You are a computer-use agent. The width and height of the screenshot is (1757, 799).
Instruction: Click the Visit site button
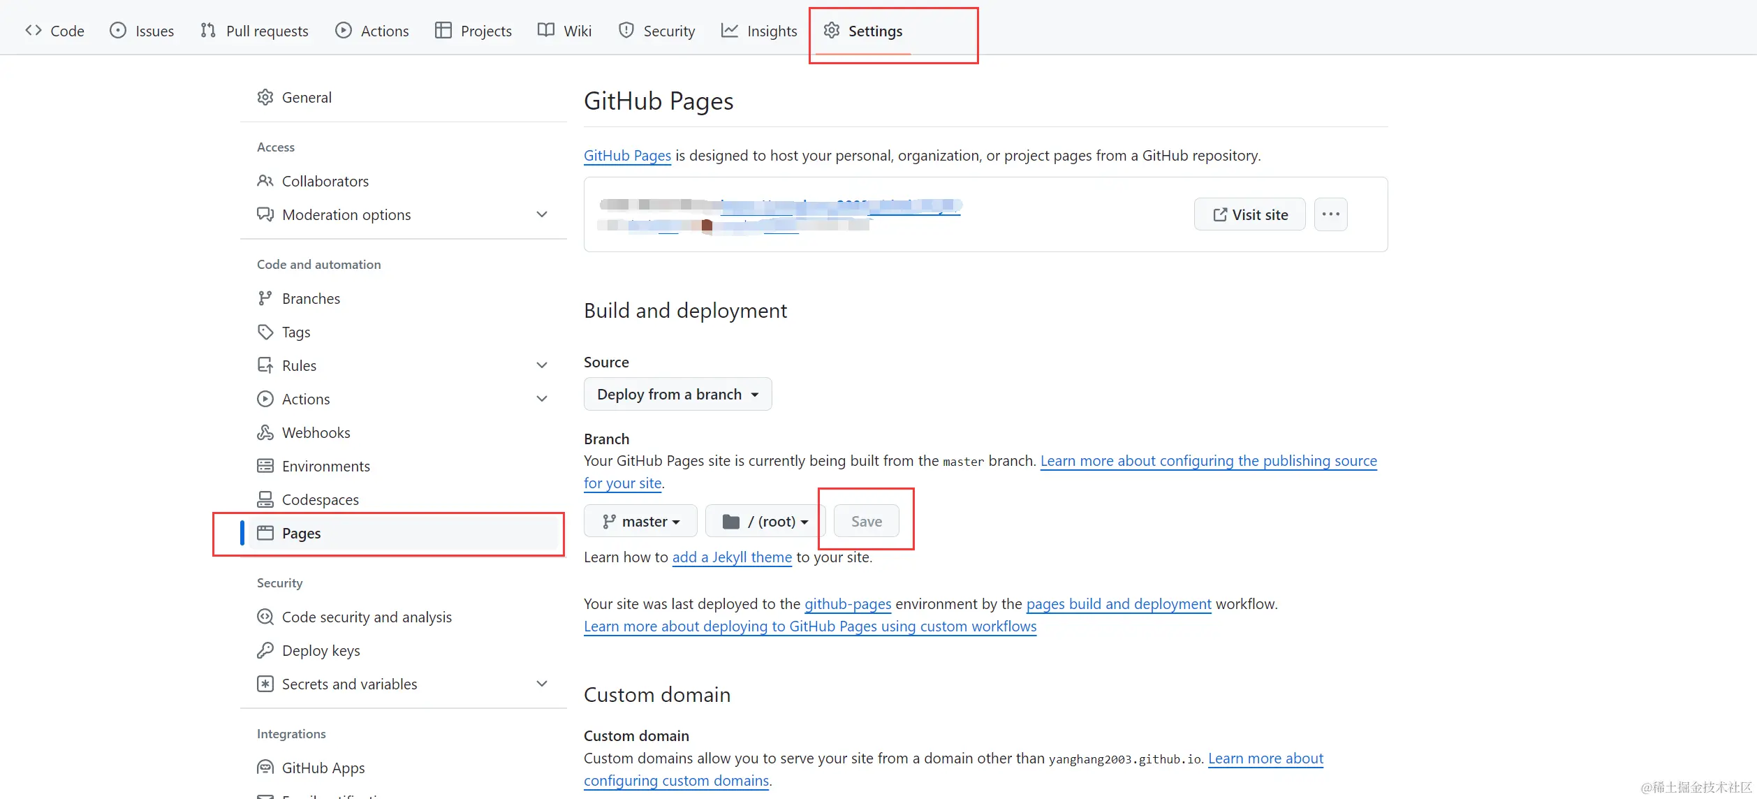[1249, 214]
